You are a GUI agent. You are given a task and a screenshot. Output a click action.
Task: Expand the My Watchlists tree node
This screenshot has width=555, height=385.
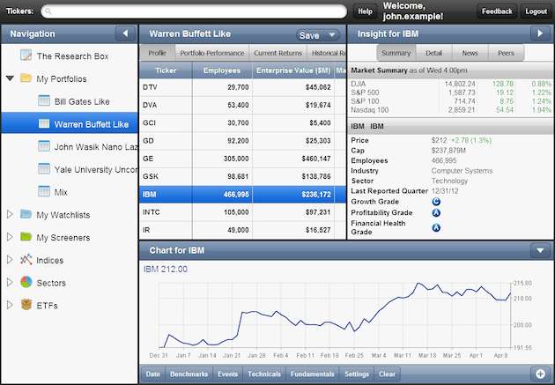10,214
